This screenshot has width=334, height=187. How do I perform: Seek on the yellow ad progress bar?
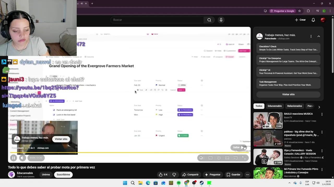129,153
